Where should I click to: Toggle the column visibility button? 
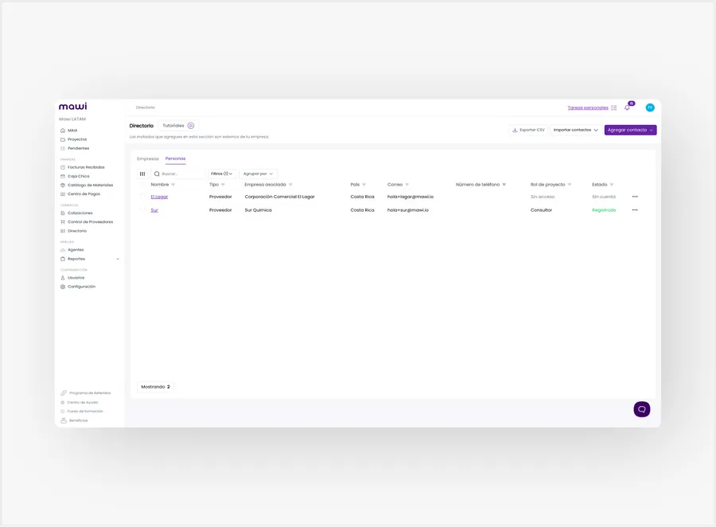click(142, 174)
